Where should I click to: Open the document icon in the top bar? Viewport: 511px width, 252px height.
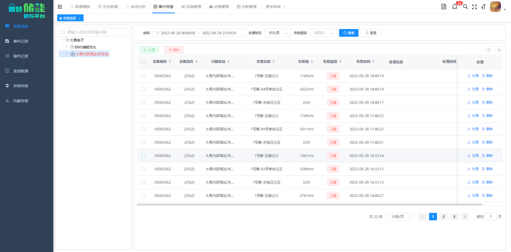(x=444, y=7)
